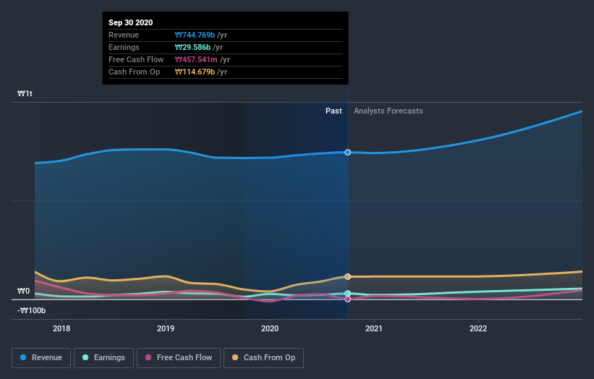Select the 2021 x-axis label
The height and width of the screenshot is (379, 594).
tap(374, 328)
